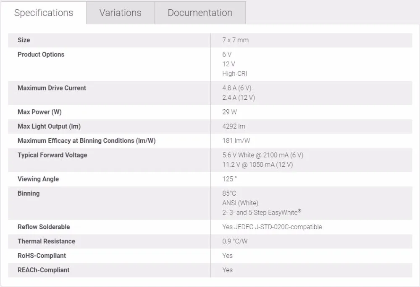Click the 'Yes' value for RoHS-Compliant
The height and width of the screenshot is (287, 420).
coord(227,256)
